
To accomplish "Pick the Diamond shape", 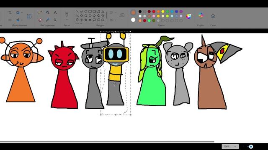I will coord(82,16).
